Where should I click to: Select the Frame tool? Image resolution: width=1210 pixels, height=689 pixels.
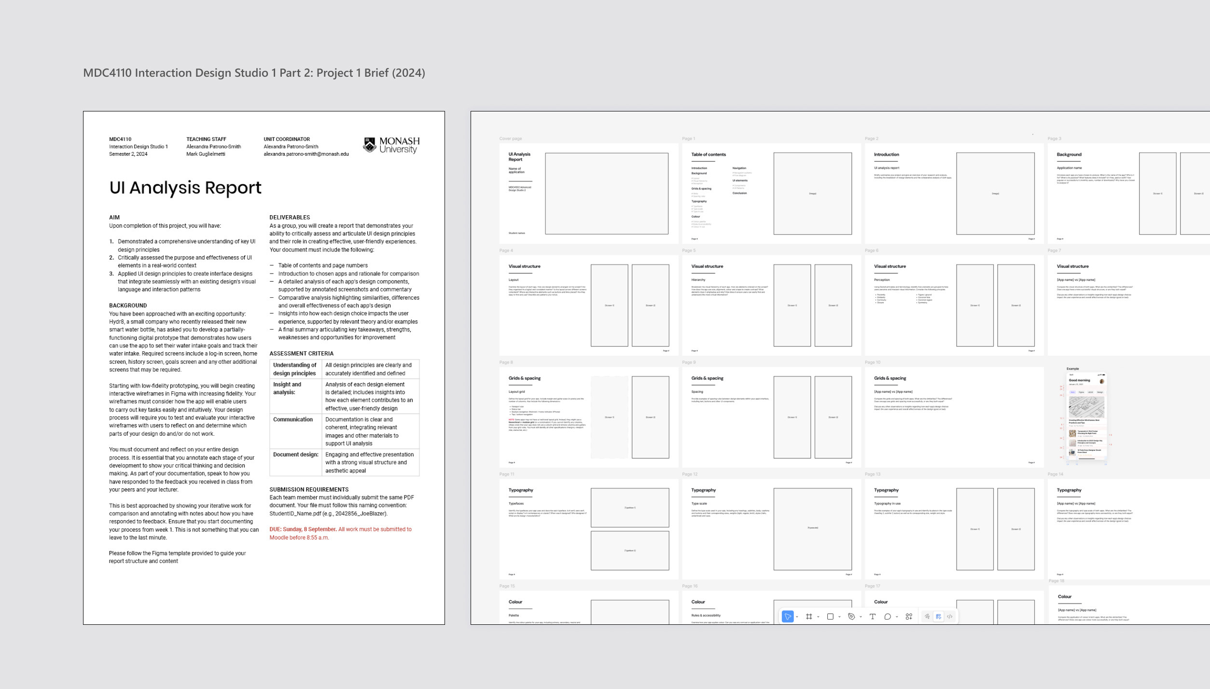(x=809, y=616)
